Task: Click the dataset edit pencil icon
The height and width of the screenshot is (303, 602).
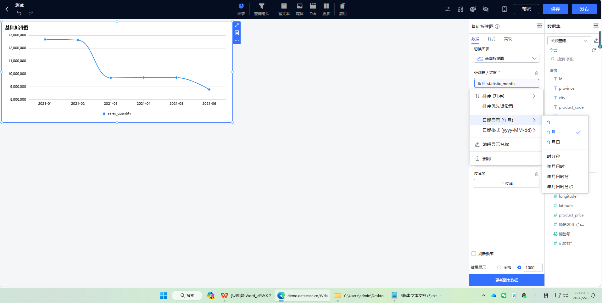Action: point(596,41)
